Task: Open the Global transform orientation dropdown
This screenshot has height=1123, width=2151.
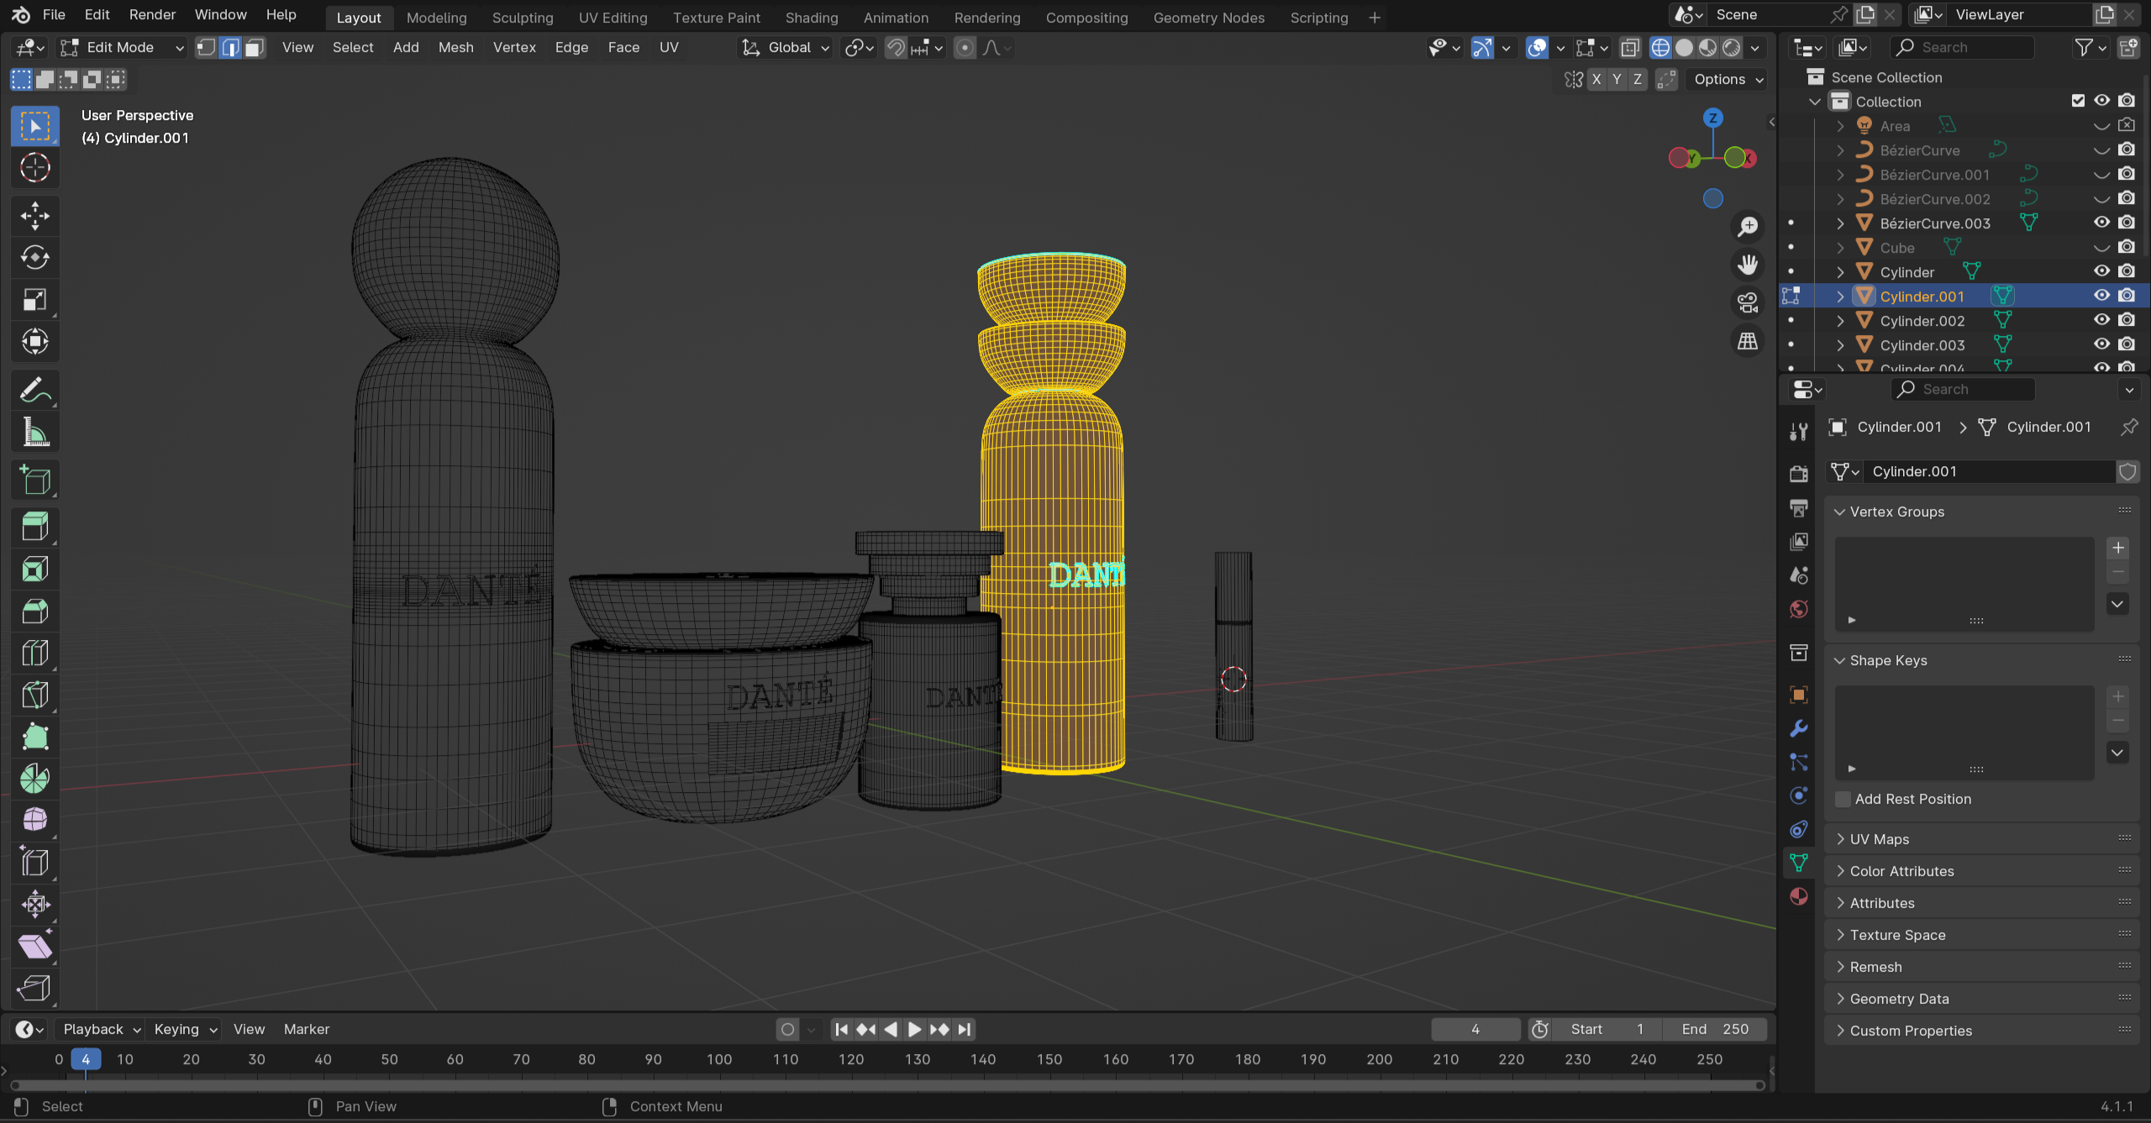Action: pos(788,48)
